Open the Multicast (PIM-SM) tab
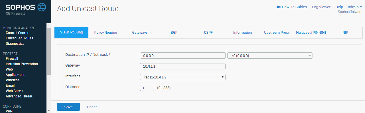Viewport: 365px width, 113px height. pos(311,33)
